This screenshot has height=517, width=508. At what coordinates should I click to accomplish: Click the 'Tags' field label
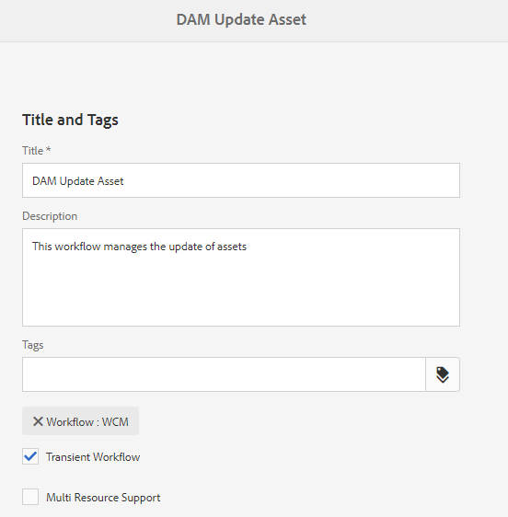tap(32, 345)
